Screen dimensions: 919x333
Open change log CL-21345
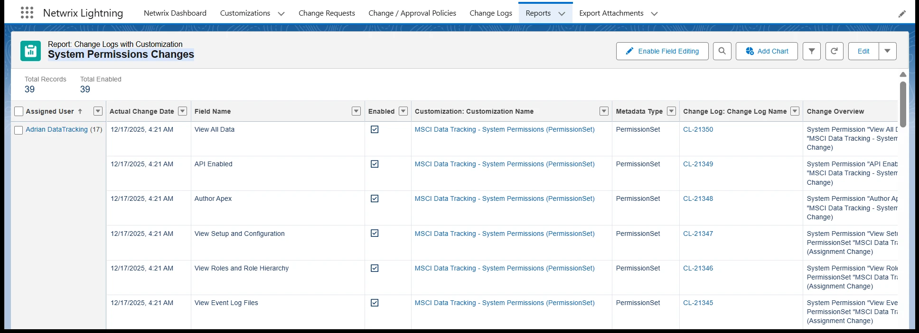coord(698,303)
